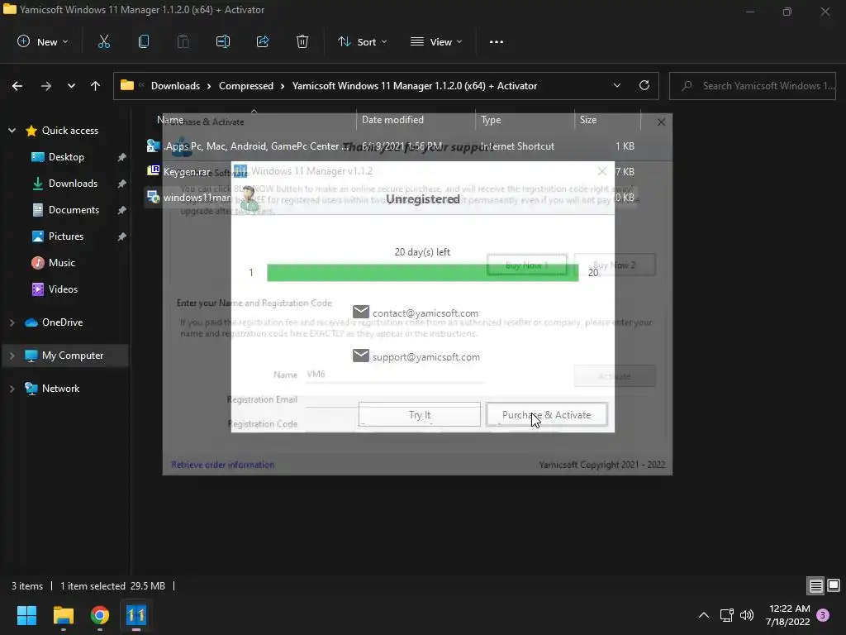Click the Search Yamicsoft Windows field
Screen dimensions: 846x635
pyautogui.click(x=752, y=86)
